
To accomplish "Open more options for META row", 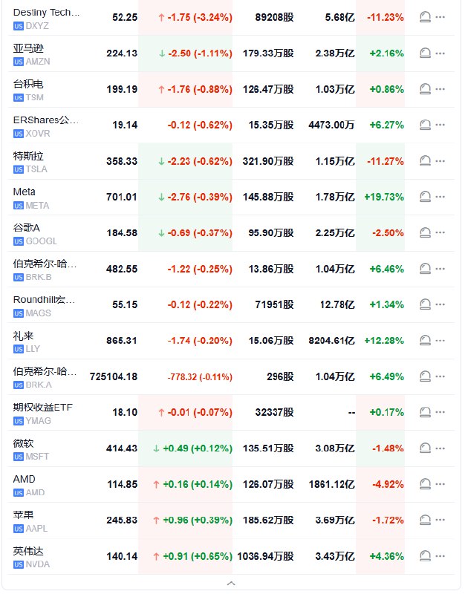I will [440, 197].
